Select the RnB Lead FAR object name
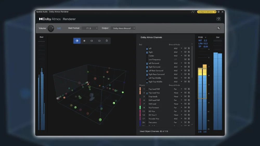This screenshot has height=146, width=260. (154, 100)
